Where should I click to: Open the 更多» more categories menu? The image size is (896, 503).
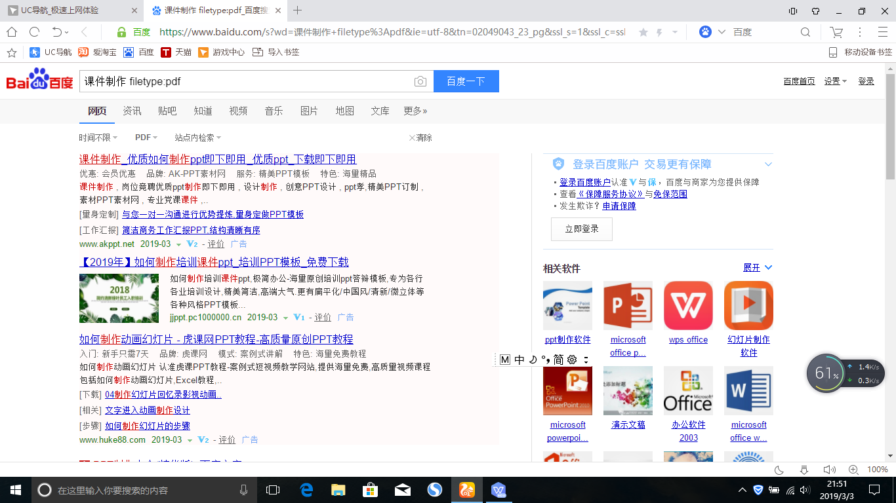[415, 111]
